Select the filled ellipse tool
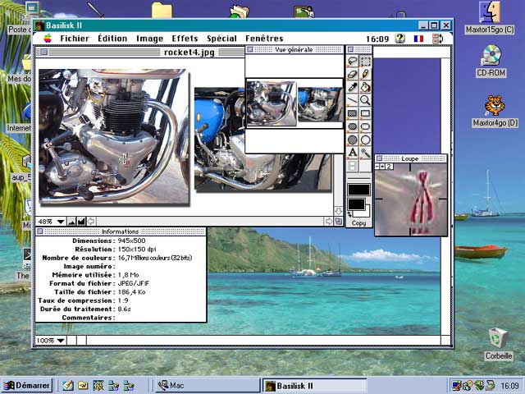525x394 pixels. click(x=352, y=140)
